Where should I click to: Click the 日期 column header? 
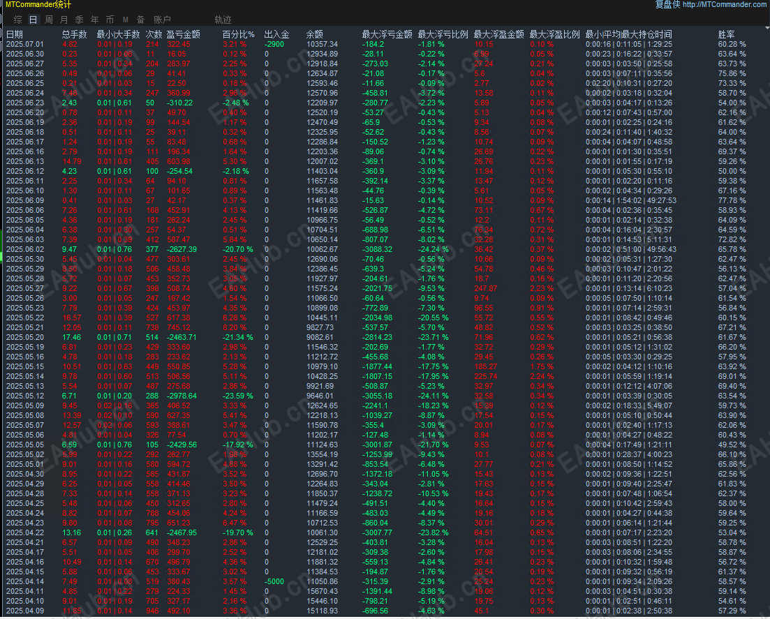click(x=15, y=34)
